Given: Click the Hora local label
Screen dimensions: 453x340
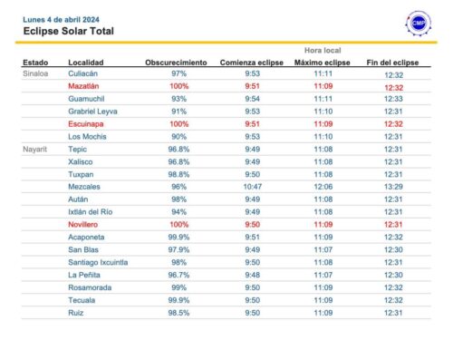Looking at the screenshot, I should pyautogui.click(x=323, y=51).
